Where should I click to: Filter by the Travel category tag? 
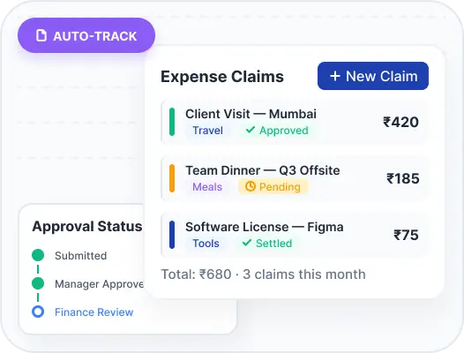(207, 131)
